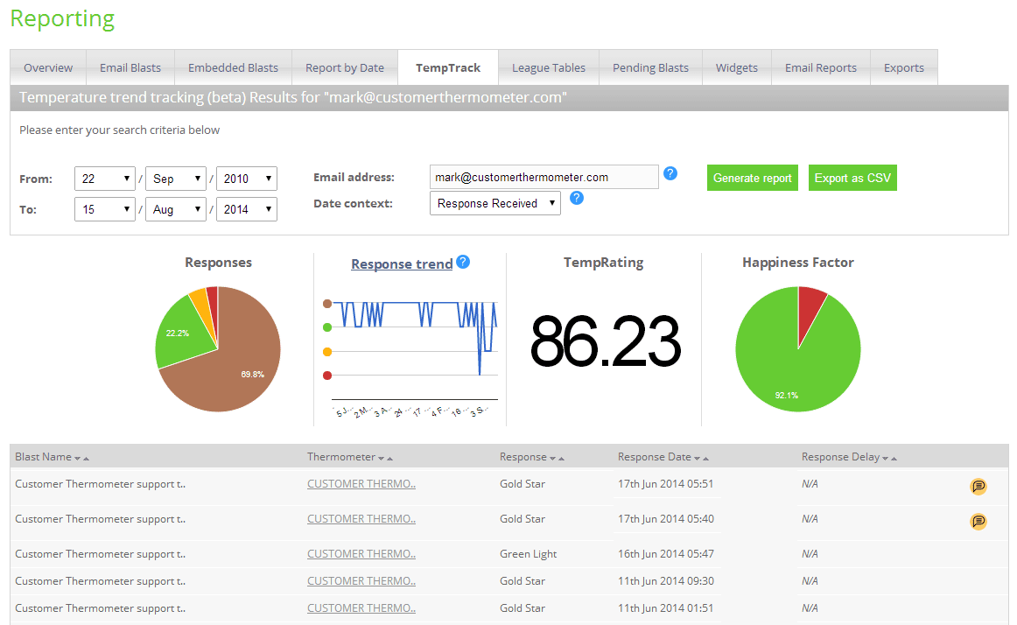Open the Report by Date tab
The image size is (1017, 625).
click(x=345, y=67)
